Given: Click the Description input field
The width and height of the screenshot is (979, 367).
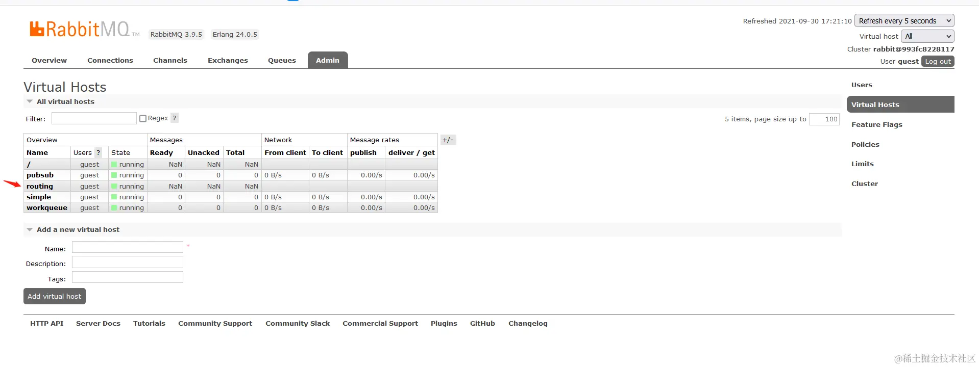Looking at the screenshot, I should [127, 262].
